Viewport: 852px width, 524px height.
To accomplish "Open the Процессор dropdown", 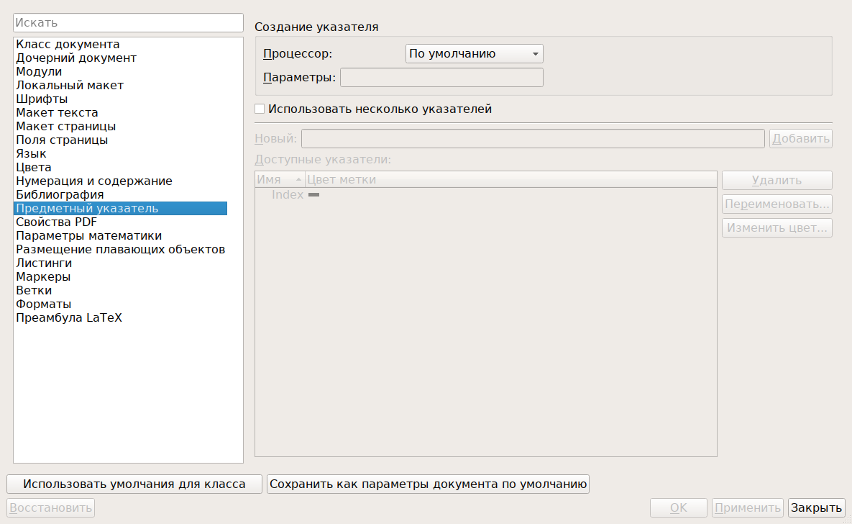I will (474, 54).
